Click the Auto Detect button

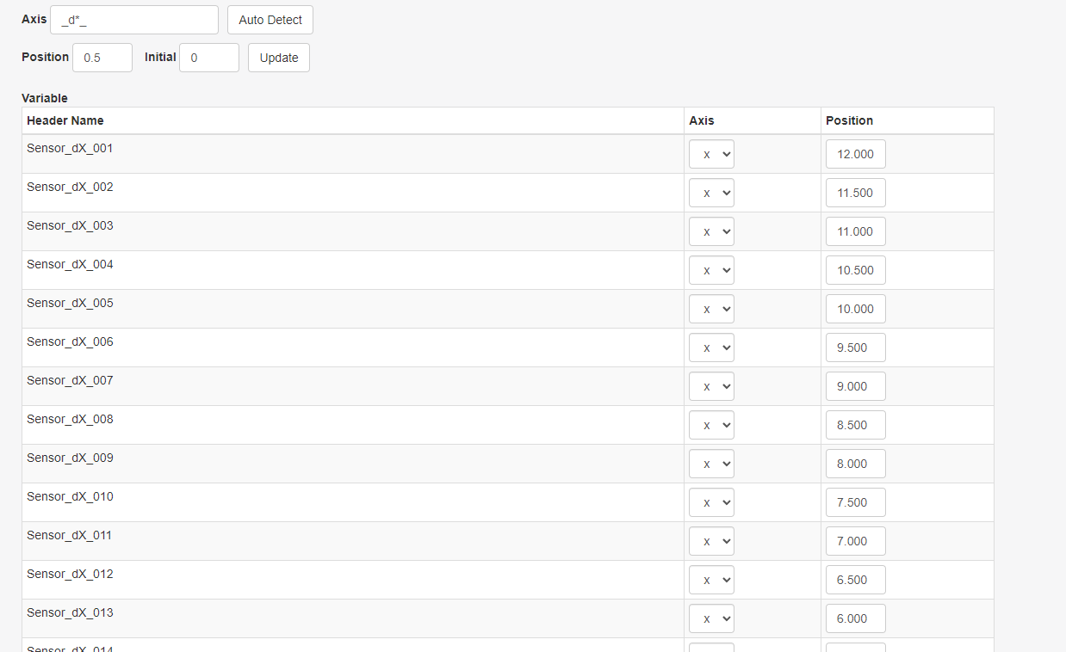click(270, 20)
